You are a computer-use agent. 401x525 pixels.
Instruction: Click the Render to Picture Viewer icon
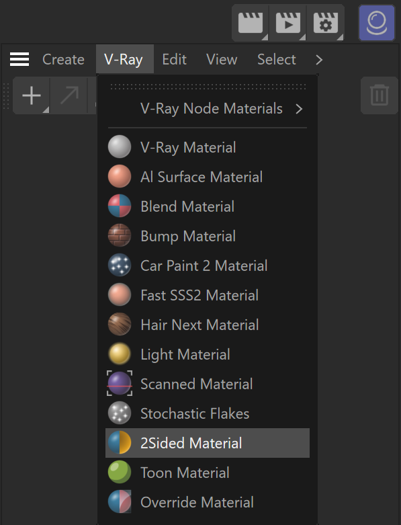pyautogui.click(x=288, y=23)
